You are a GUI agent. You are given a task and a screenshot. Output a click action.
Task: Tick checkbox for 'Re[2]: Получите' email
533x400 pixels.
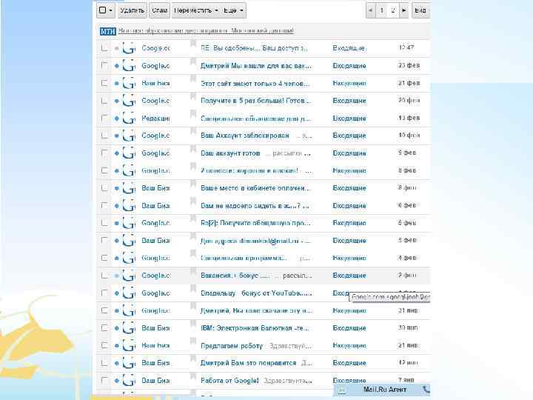point(104,223)
